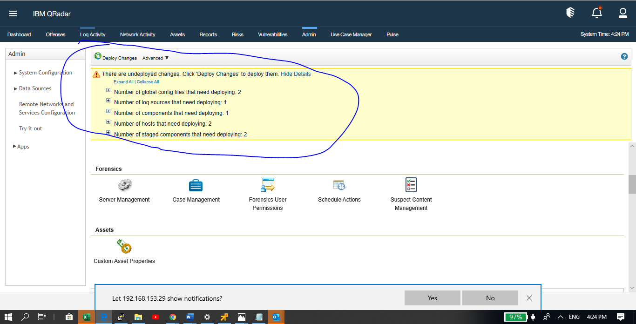Click the ENG language indicator
636x324 pixels.
[574, 317]
